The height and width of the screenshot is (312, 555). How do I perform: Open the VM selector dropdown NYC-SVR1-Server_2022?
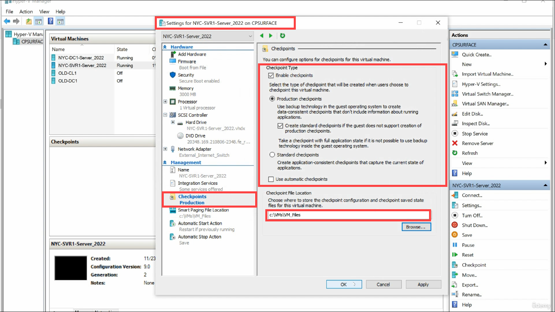click(208, 36)
